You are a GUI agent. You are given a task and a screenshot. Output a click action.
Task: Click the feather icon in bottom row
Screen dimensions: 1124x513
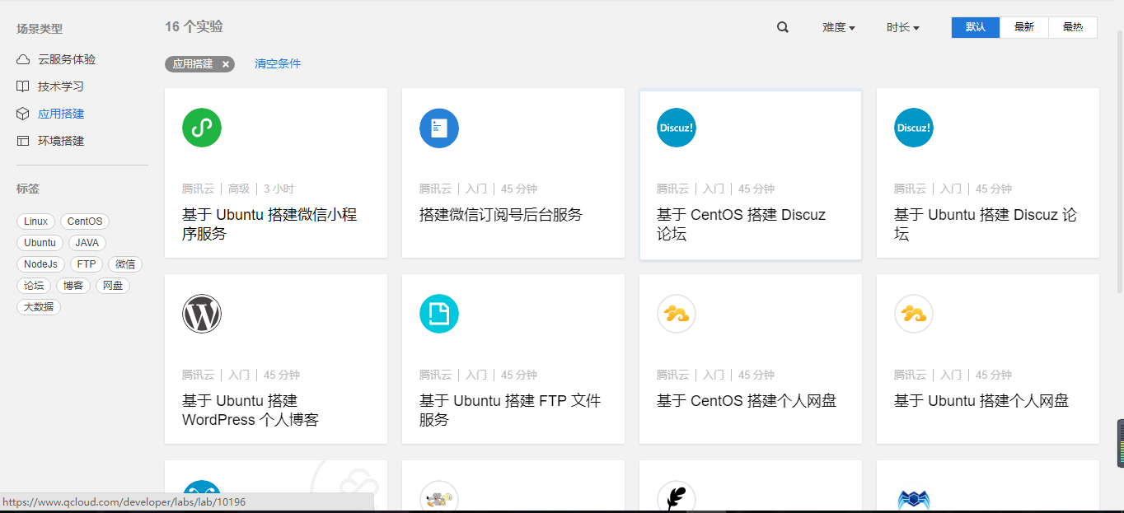pyautogui.click(x=677, y=497)
